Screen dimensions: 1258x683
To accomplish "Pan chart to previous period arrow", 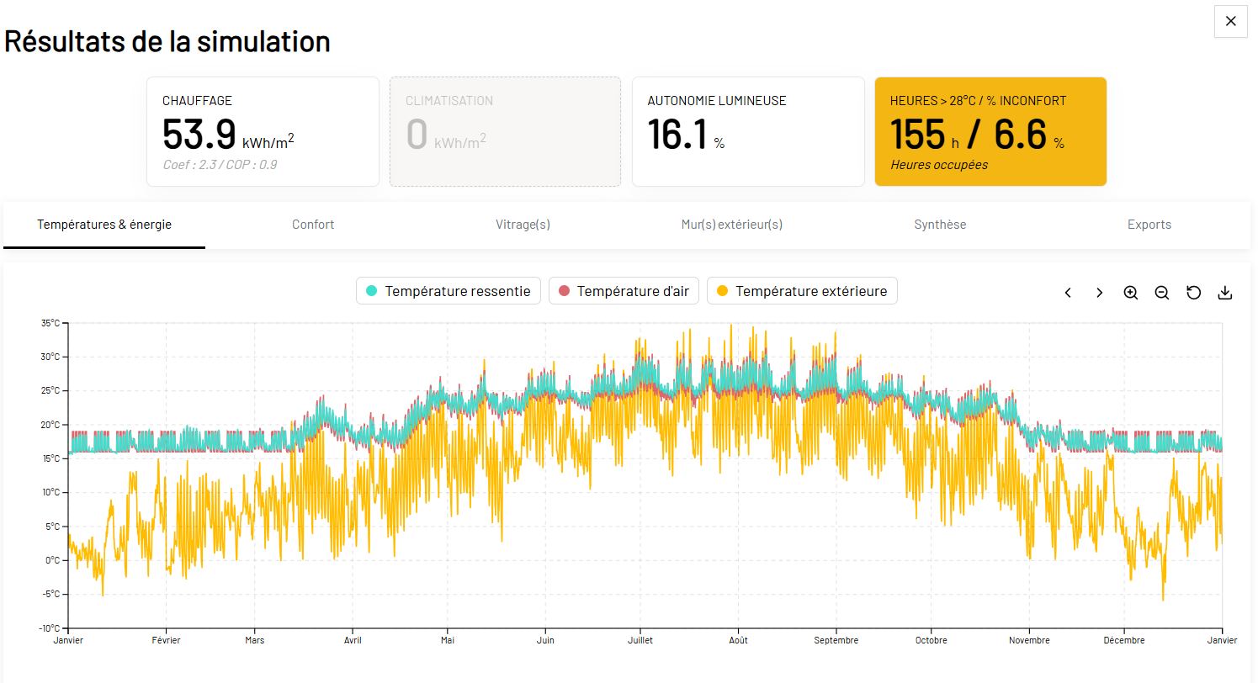I will coord(1068,293).
